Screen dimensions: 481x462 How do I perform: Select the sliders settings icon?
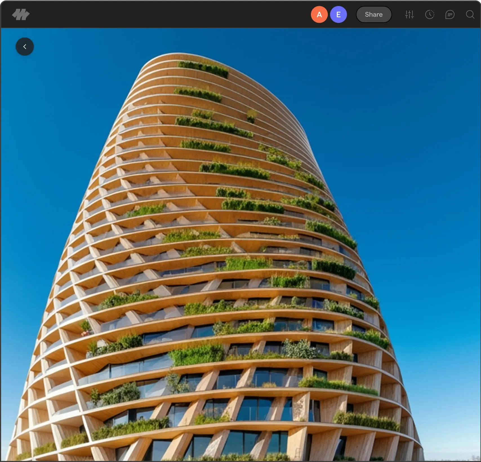[409, 14]
